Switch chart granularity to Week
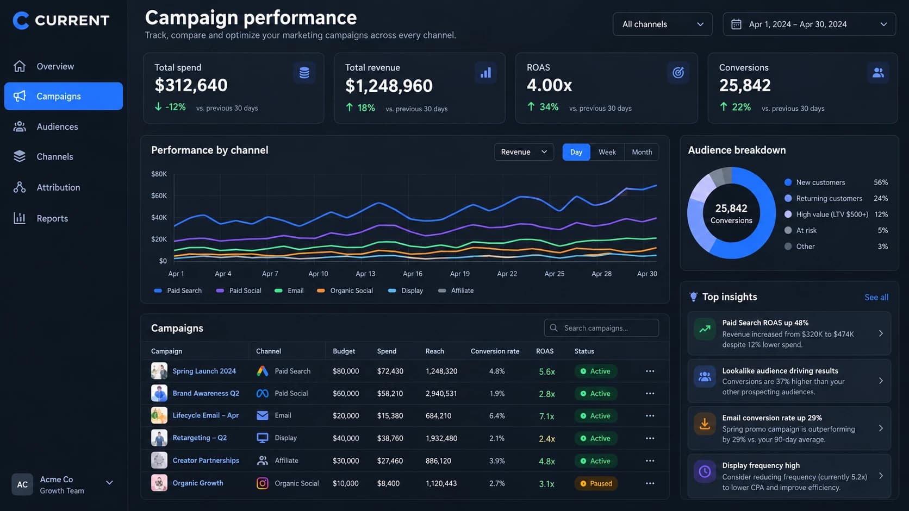Screen dimensions: 909x511 pyautogui.click(x=607, y=152)
